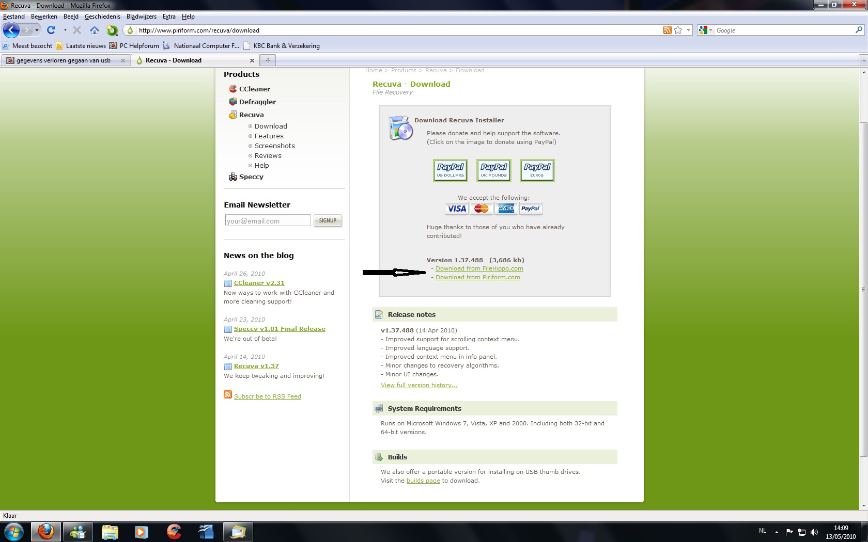Viewport: 868px width, 542px height.
Task: Open Nationaal Computer F... bookmark
Action: [x=201, y=45]
